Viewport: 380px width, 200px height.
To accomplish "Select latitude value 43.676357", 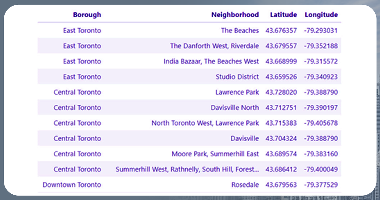I will click(281, 31).
